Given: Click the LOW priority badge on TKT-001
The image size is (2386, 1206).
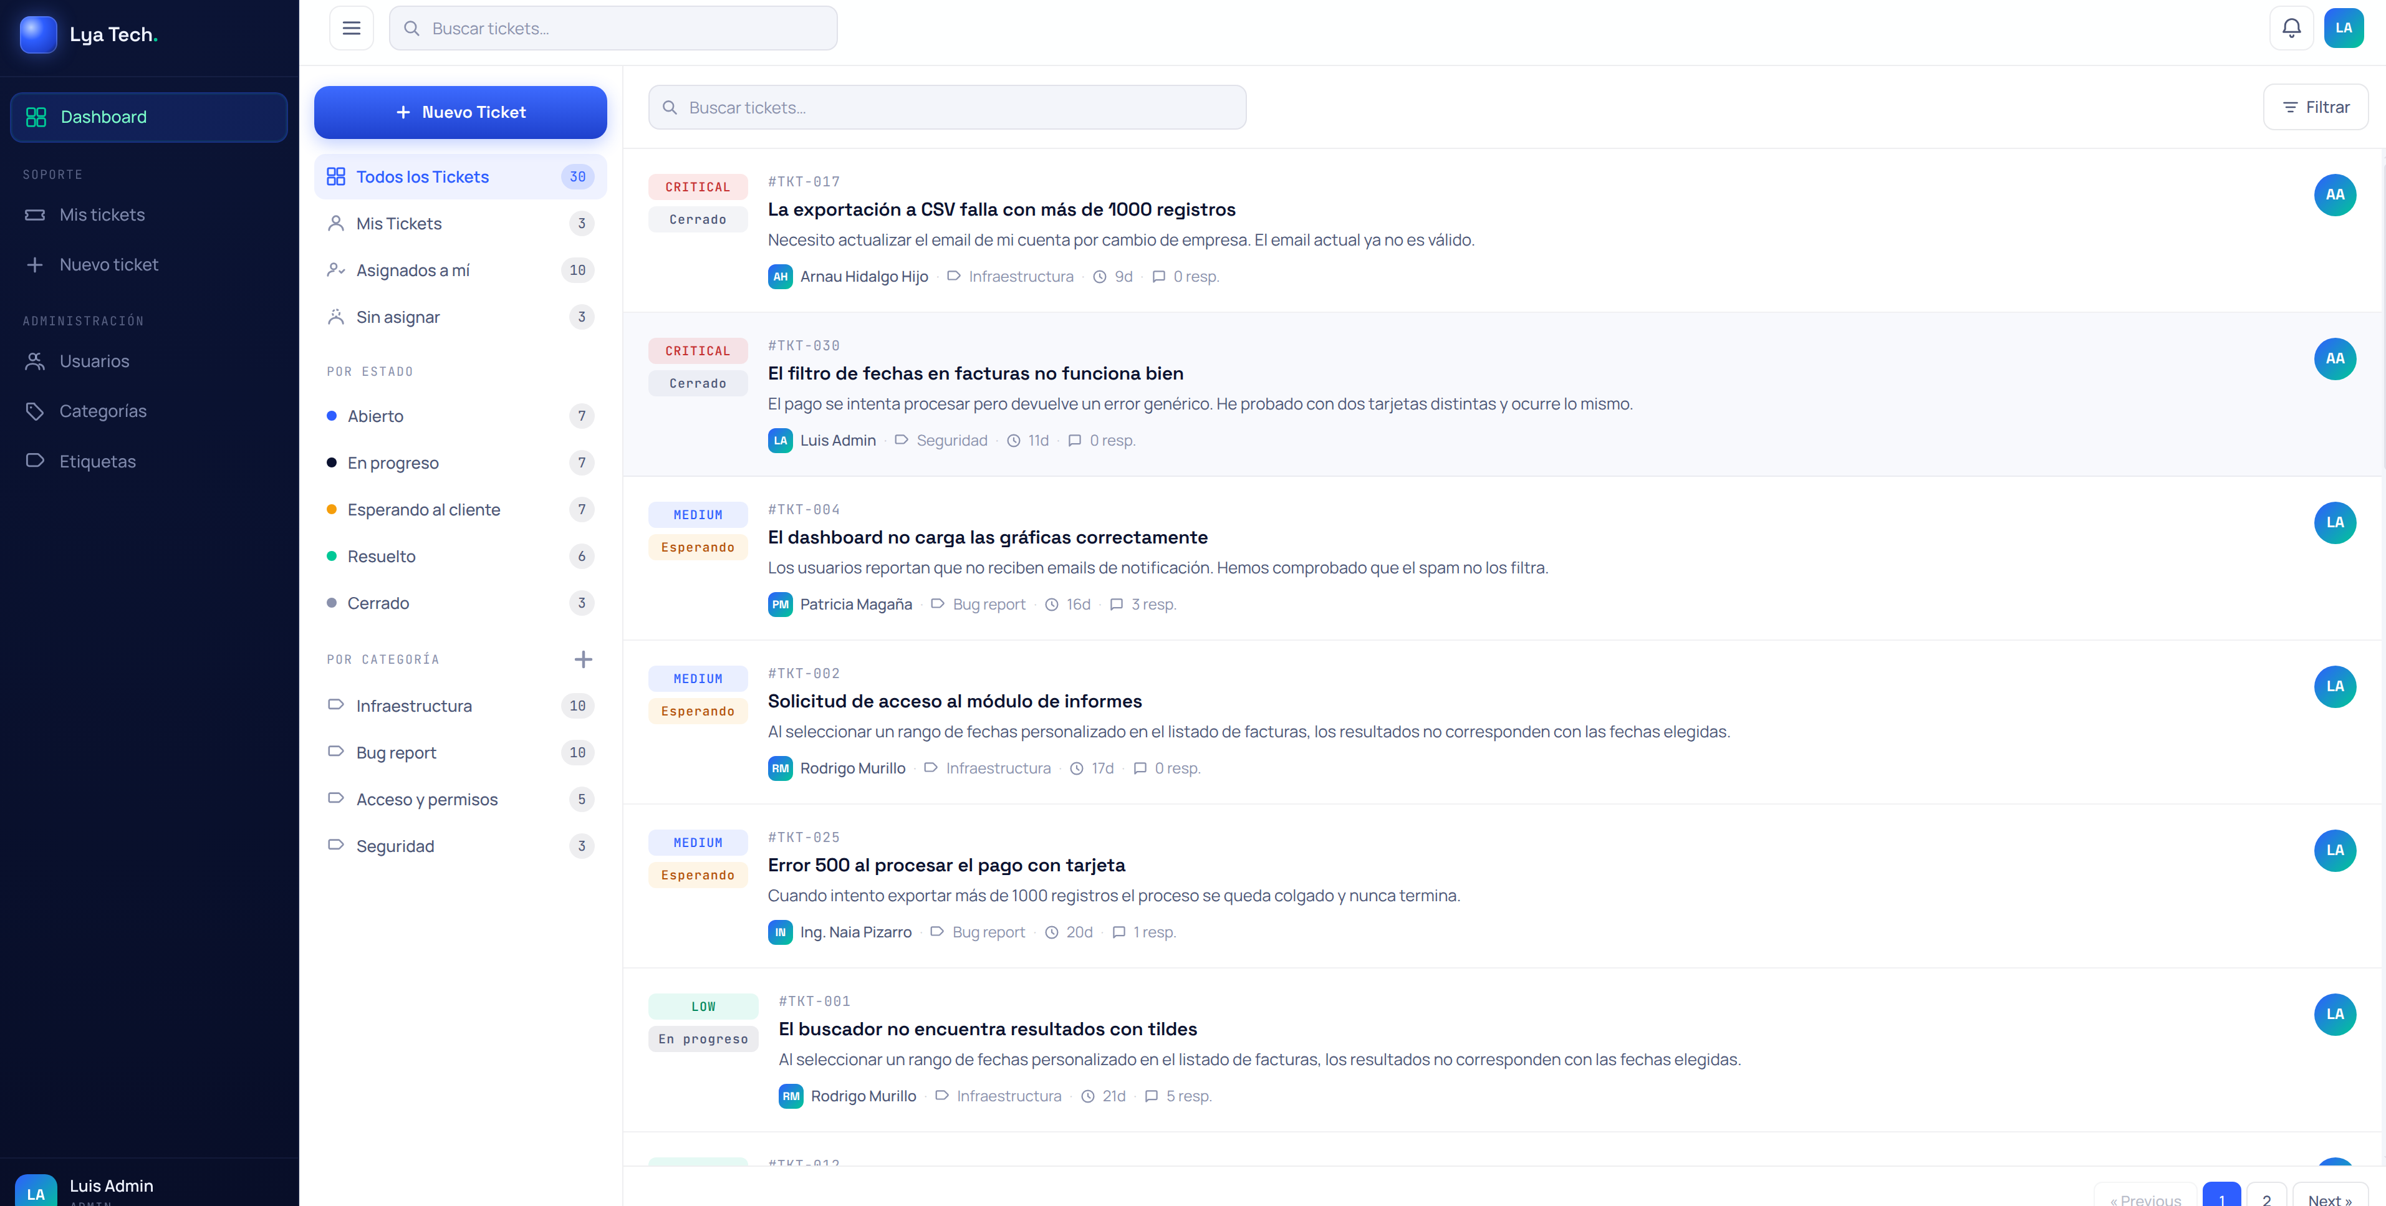Looking at the screenshot, I should [x=703, y=1007].
